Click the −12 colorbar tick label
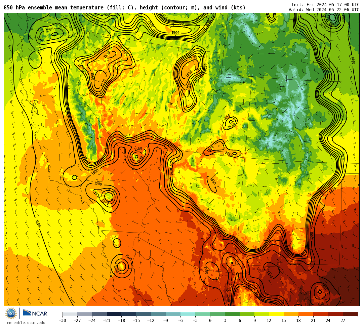Viewport: 363px width, 327px height. point(151,321)
